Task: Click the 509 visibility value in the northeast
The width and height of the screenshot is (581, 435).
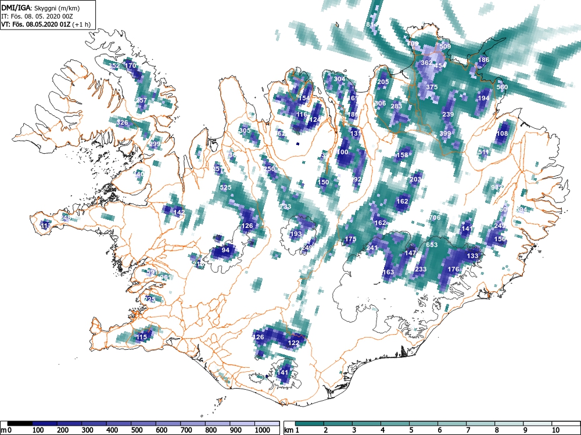Action: pyautogui.click(x=445, y=46)
